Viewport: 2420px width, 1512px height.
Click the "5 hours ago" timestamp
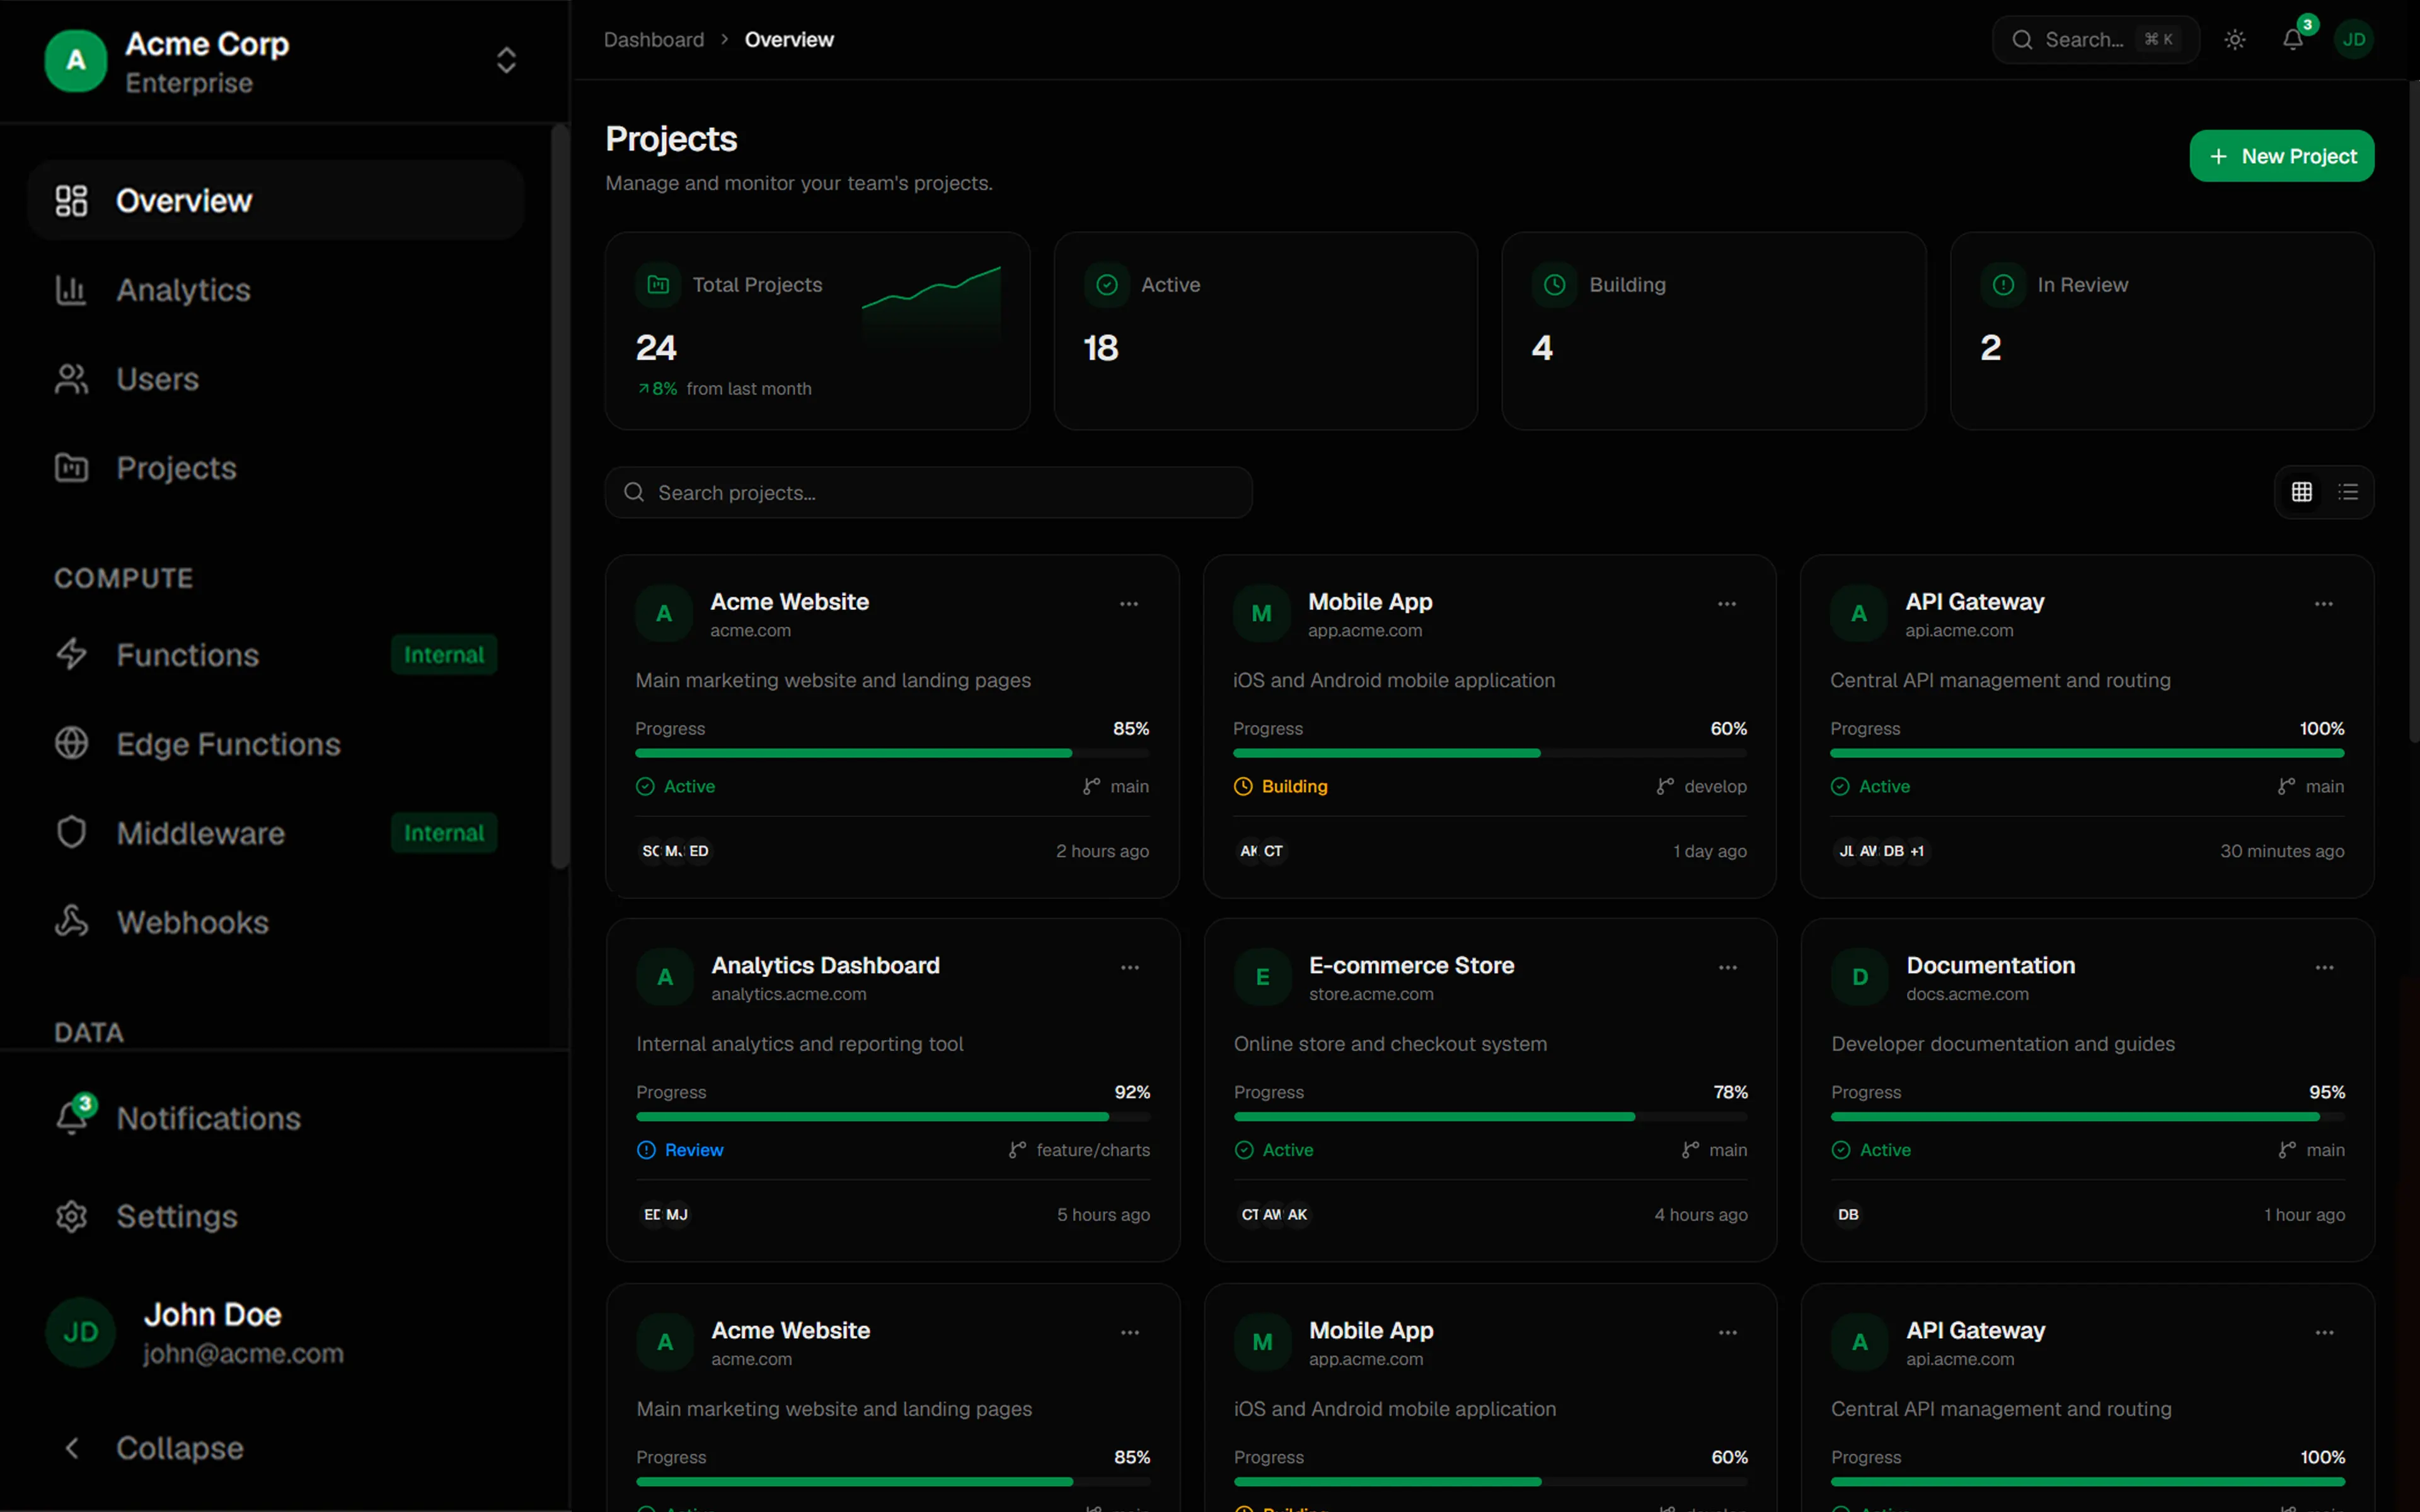[1103, 1215]
